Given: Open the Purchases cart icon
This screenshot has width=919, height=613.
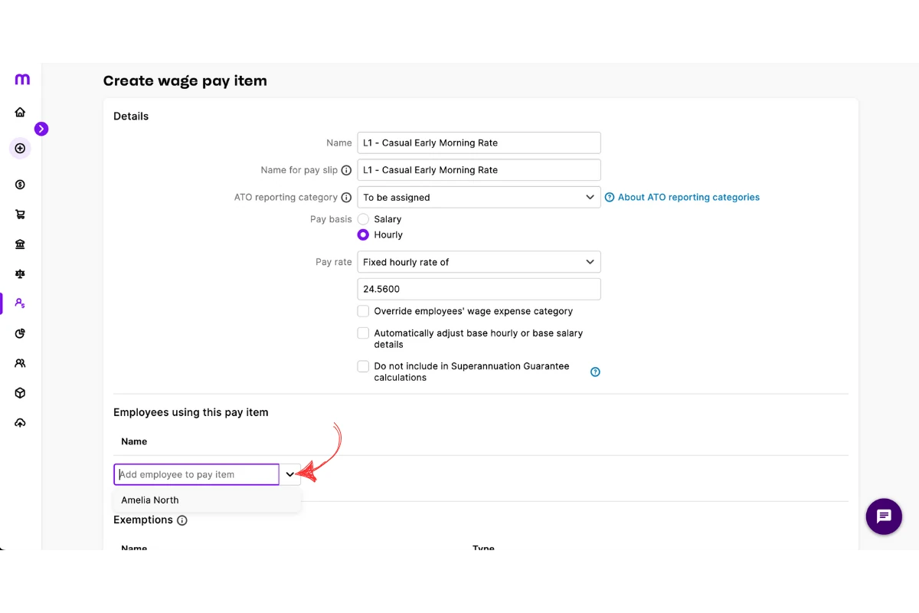Looking at the screenshot, I should 20,215.
